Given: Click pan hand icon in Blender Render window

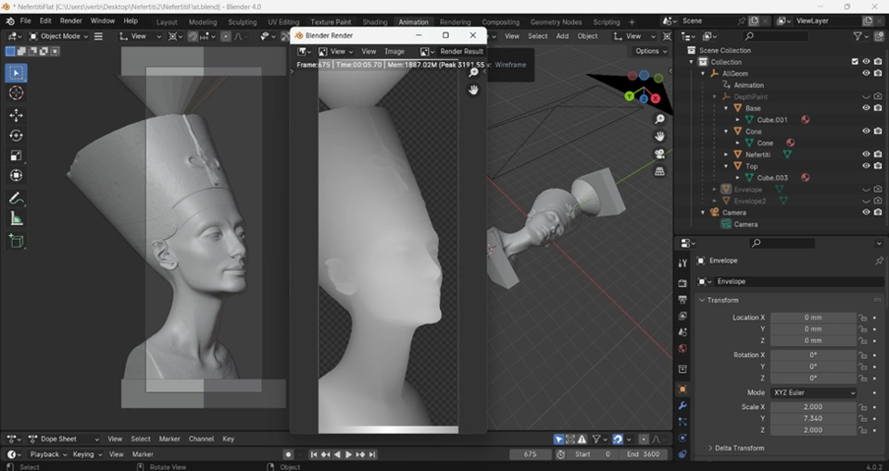Looking at the screenshot, I should (473, 90).
